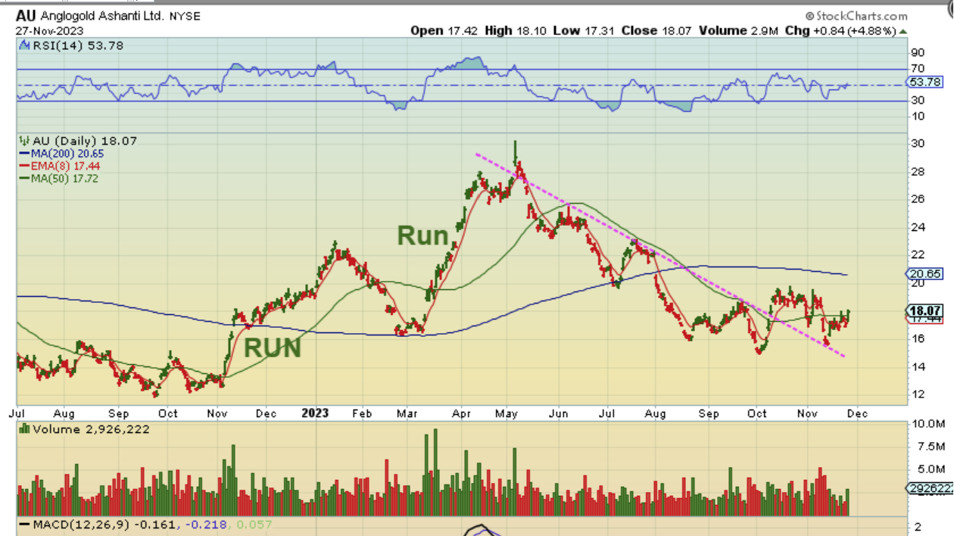The image size is (954, 536).
Task: Click the 28 price axis label
Action: 917,172
